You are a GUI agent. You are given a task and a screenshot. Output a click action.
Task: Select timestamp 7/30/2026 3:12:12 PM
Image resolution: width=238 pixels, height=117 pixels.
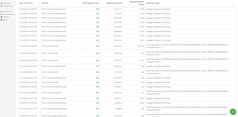click(28, 82)
